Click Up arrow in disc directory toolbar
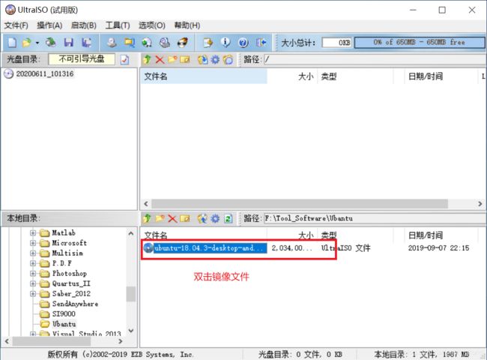The height and width of the screenshot is (360, 487). click(x=147, y=59)
